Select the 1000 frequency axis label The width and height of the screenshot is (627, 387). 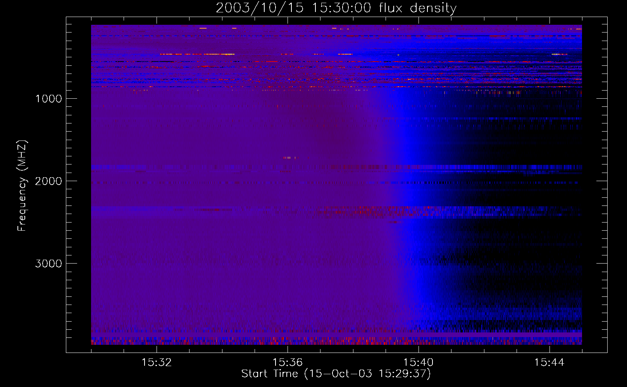[x=48, y=99]
